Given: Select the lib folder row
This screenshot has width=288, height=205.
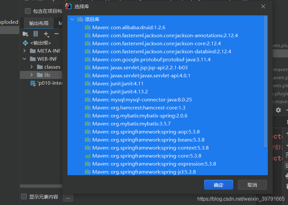Looking at the screenshot, I should click(41, 75).
